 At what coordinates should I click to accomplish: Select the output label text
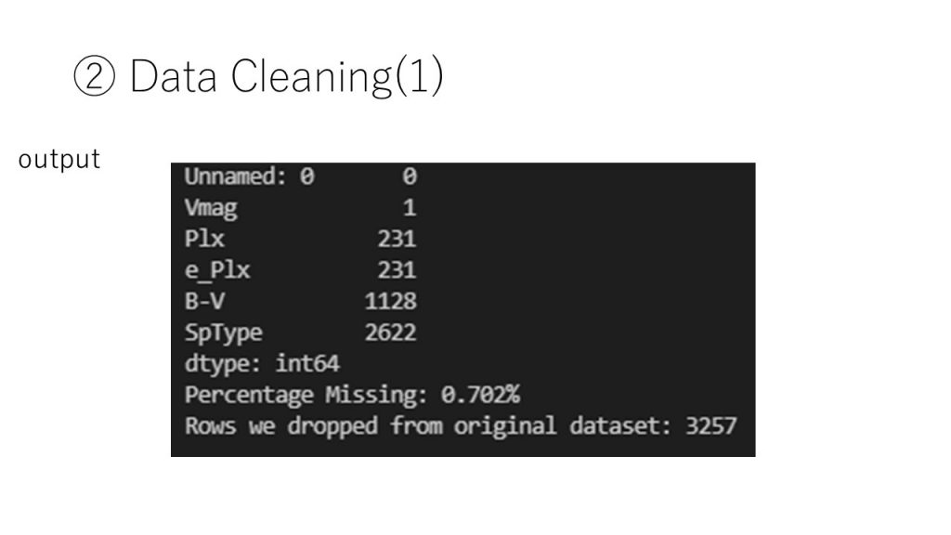coord(59,159)
